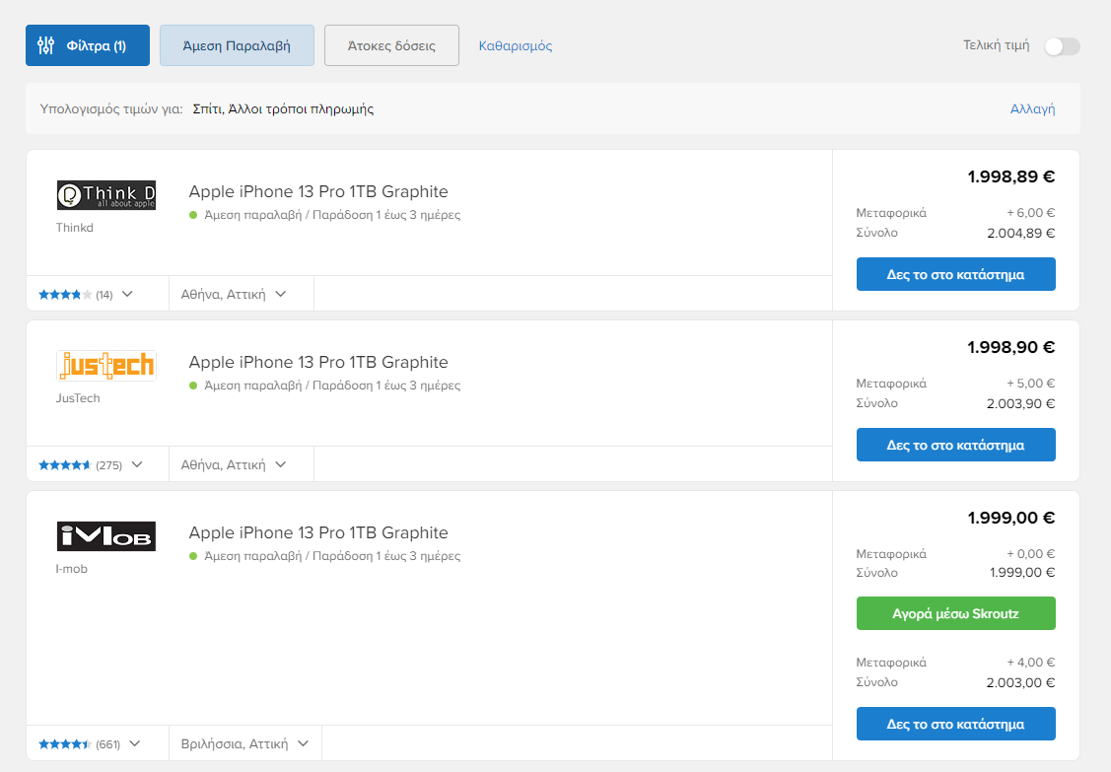Click the price 1.998,90 €

pos(1011,347)
